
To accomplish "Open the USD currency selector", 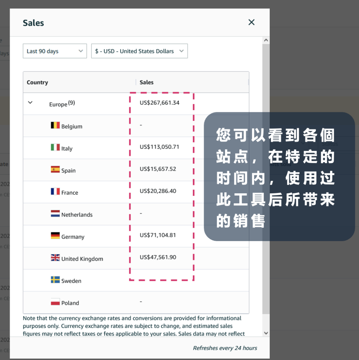I will 139,51.
